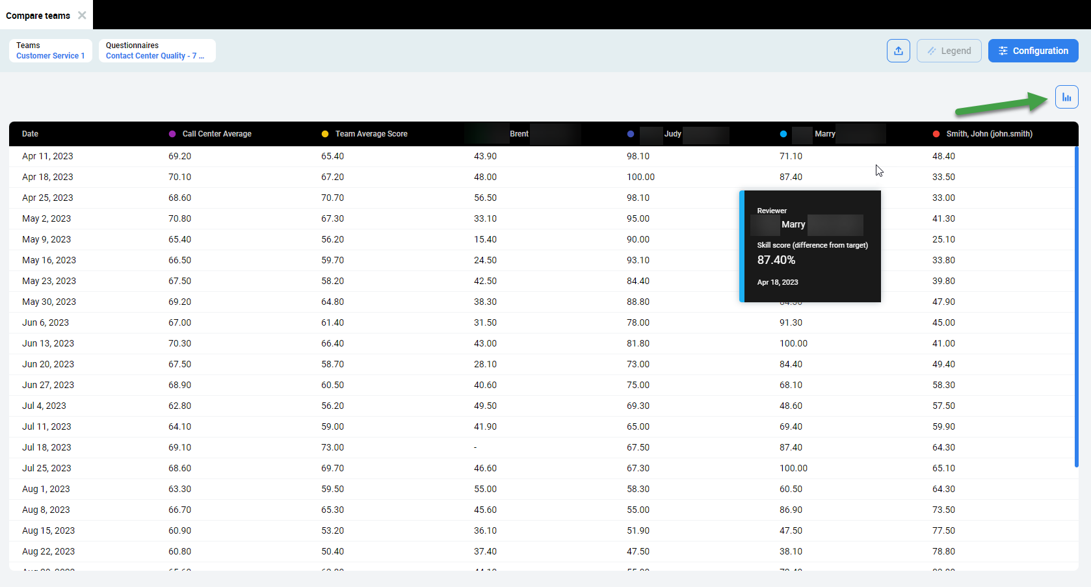Image resolution: width=1091 pixels, height=587 pixels.
Task: Click light blue dot in Marry's column header
Action: (783, 134)
